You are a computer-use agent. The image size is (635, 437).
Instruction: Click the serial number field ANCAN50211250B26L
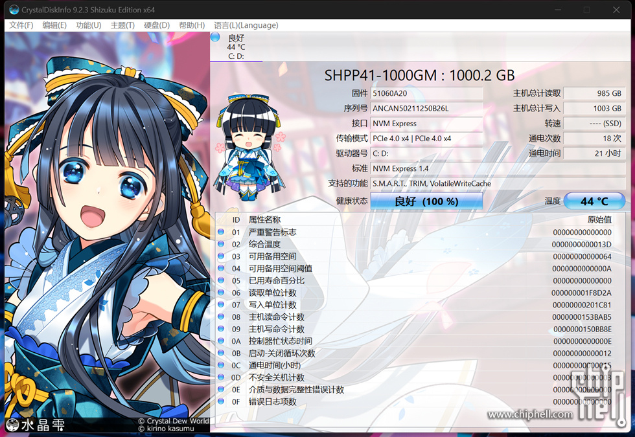[426, 109]
